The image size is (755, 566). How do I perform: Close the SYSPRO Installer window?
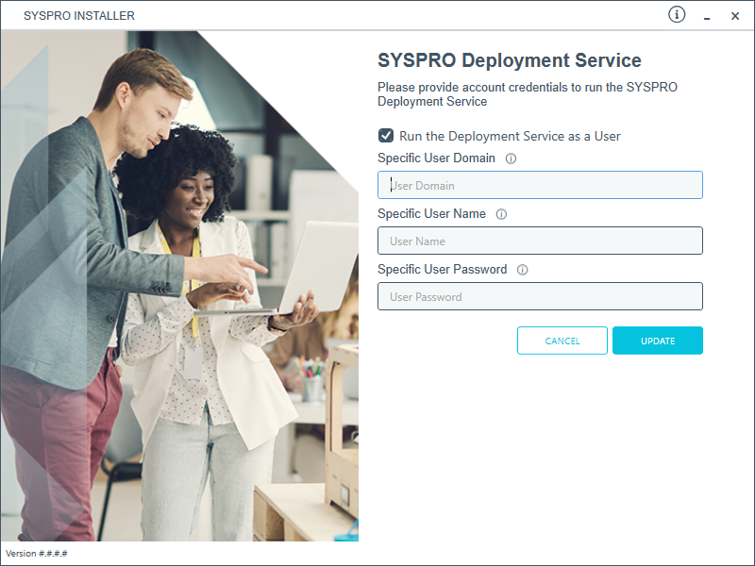click(x=735, y=16)
